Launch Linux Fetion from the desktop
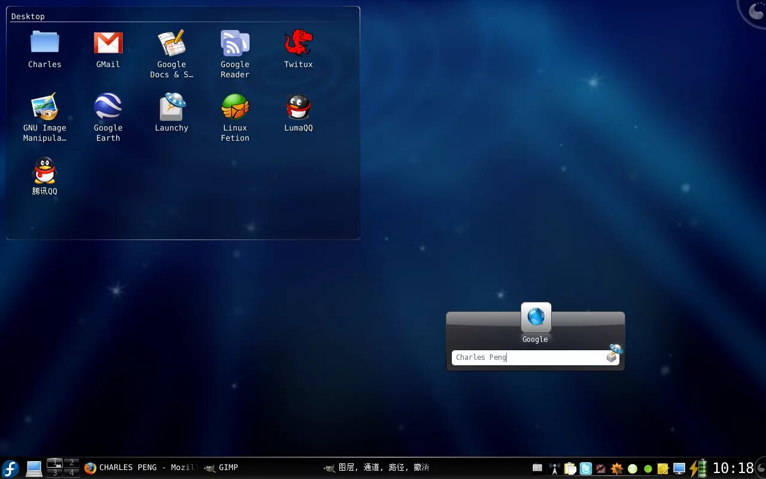Viewport: 766px width, 479px height. 235,107
